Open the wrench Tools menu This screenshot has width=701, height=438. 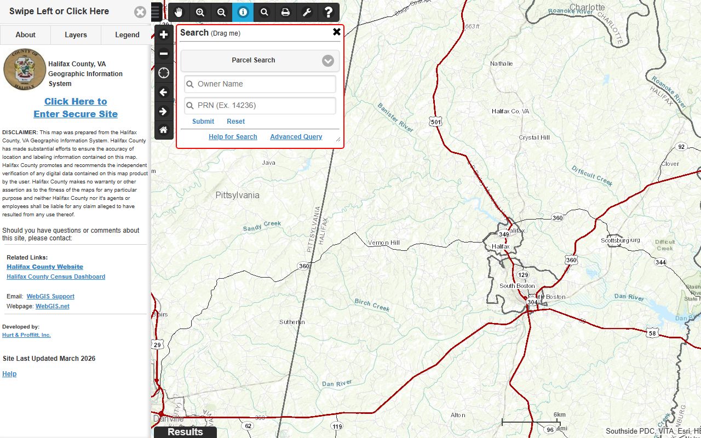click(x=307, y=13)
